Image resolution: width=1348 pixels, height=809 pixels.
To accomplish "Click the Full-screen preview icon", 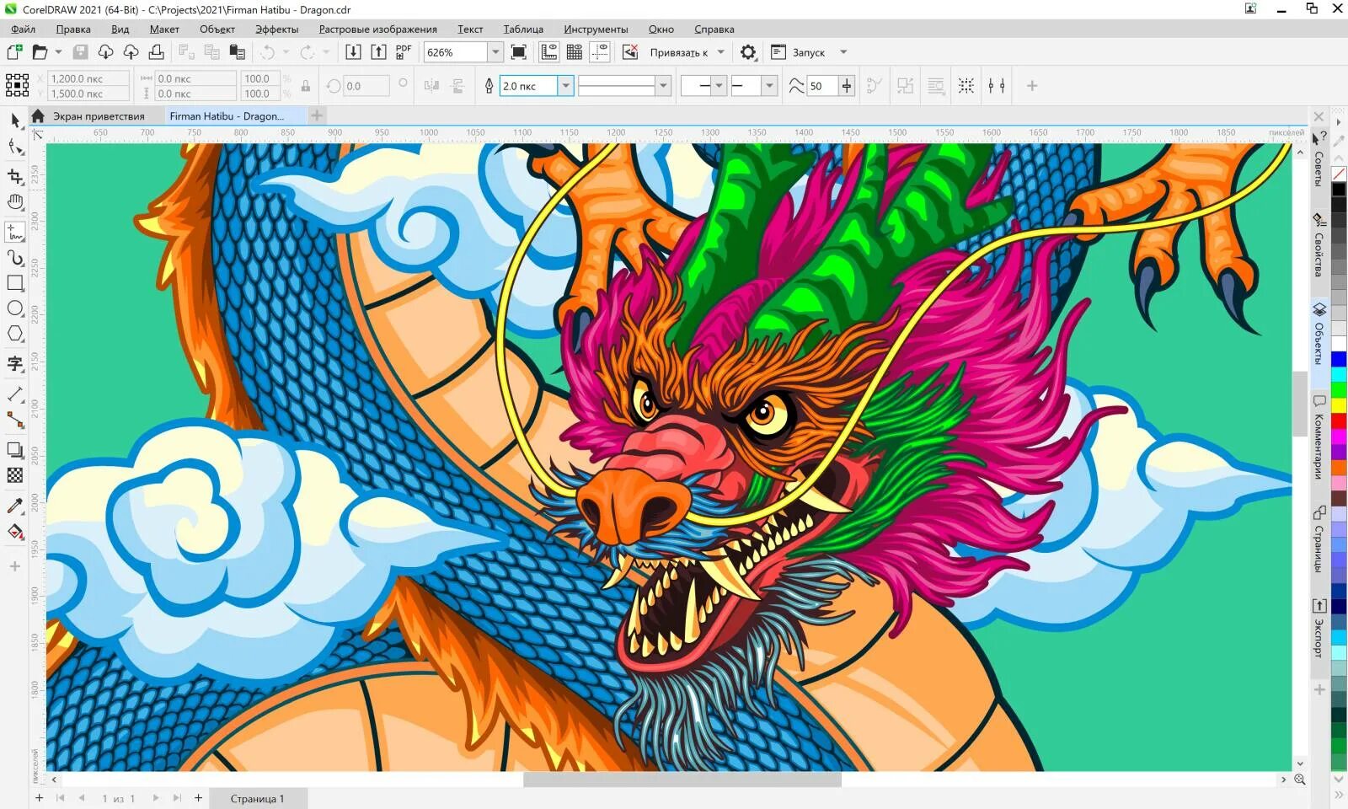I will (x=519, y=52).
